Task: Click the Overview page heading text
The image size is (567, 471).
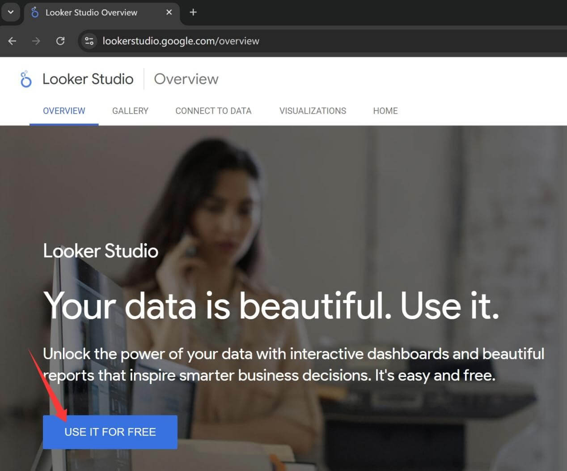Action: pos(186,79)
